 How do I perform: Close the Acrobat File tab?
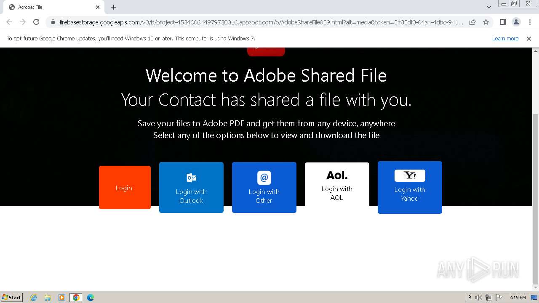point(98,7)
